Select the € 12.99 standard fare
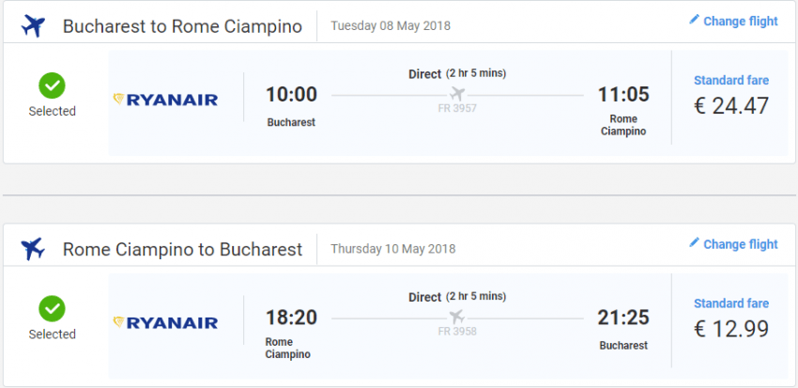This screenshot has height=388, width=798. [x=730, y=328]
